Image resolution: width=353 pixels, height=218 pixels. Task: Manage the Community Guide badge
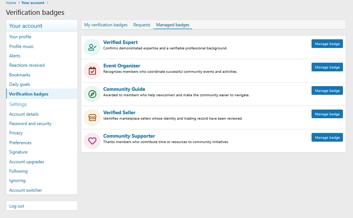pos(327,90)
